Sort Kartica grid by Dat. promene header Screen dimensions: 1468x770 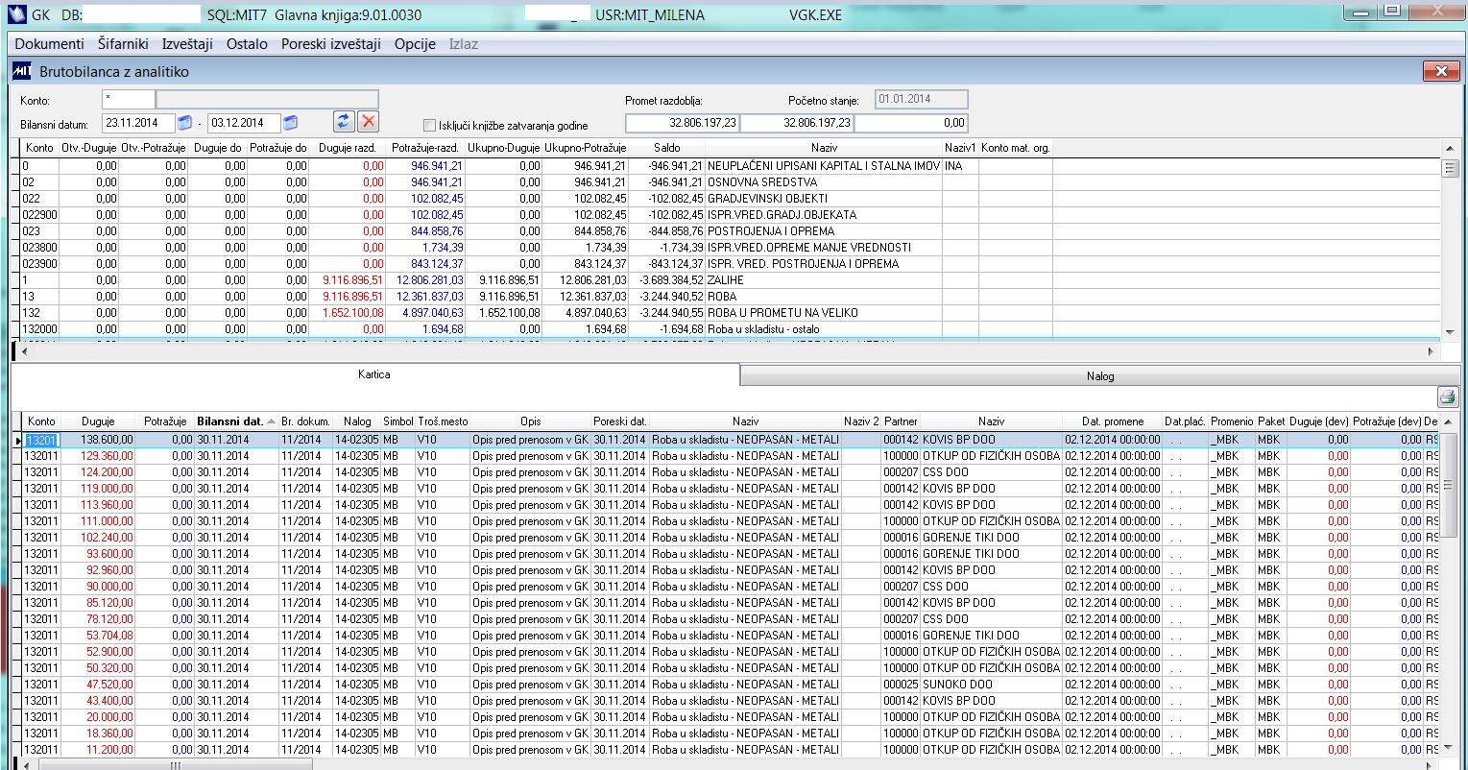click(x=1113, y=421)
